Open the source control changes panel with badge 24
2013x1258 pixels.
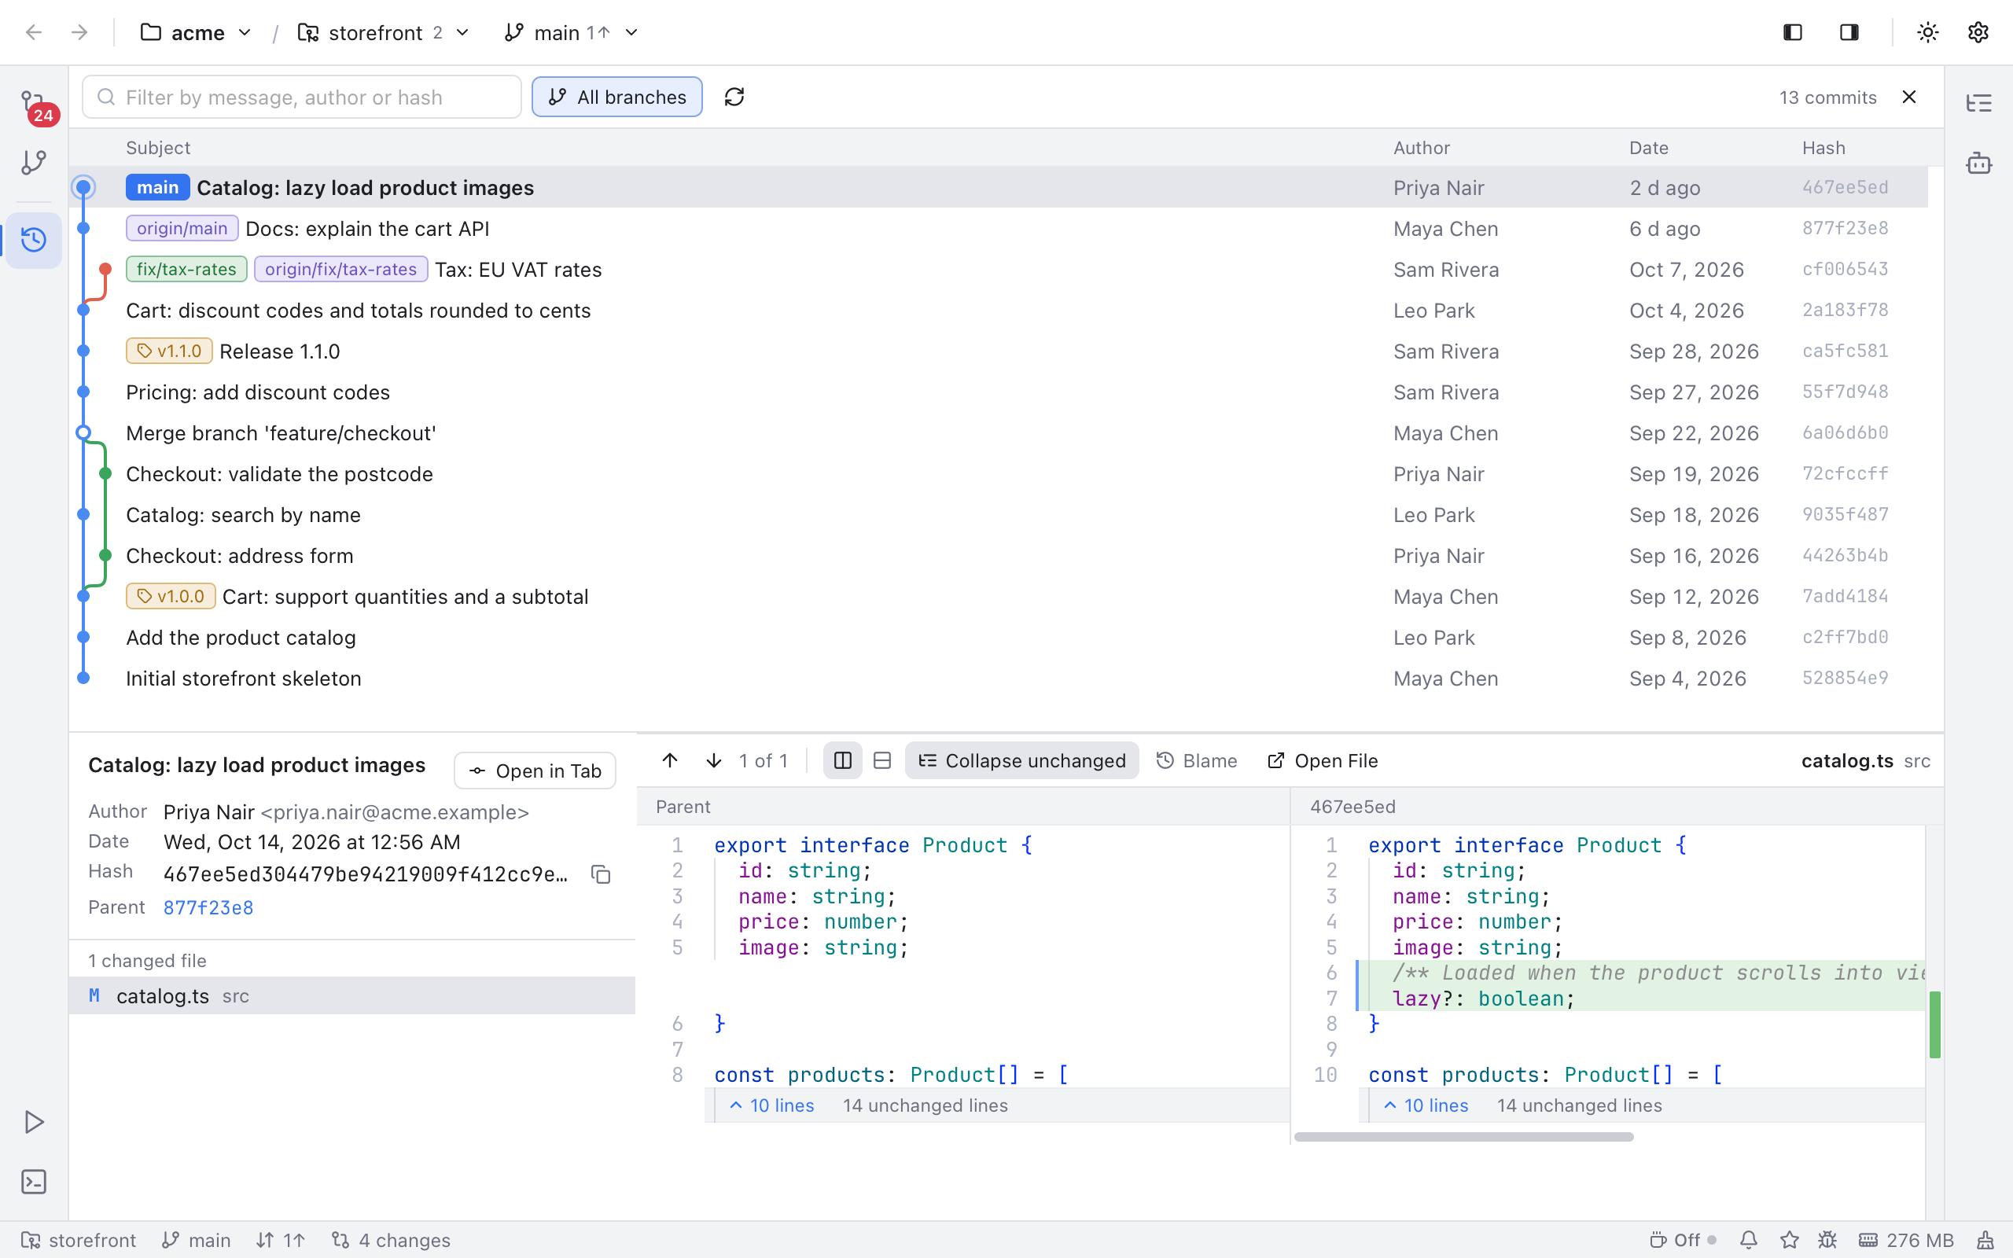pos(34,105)
